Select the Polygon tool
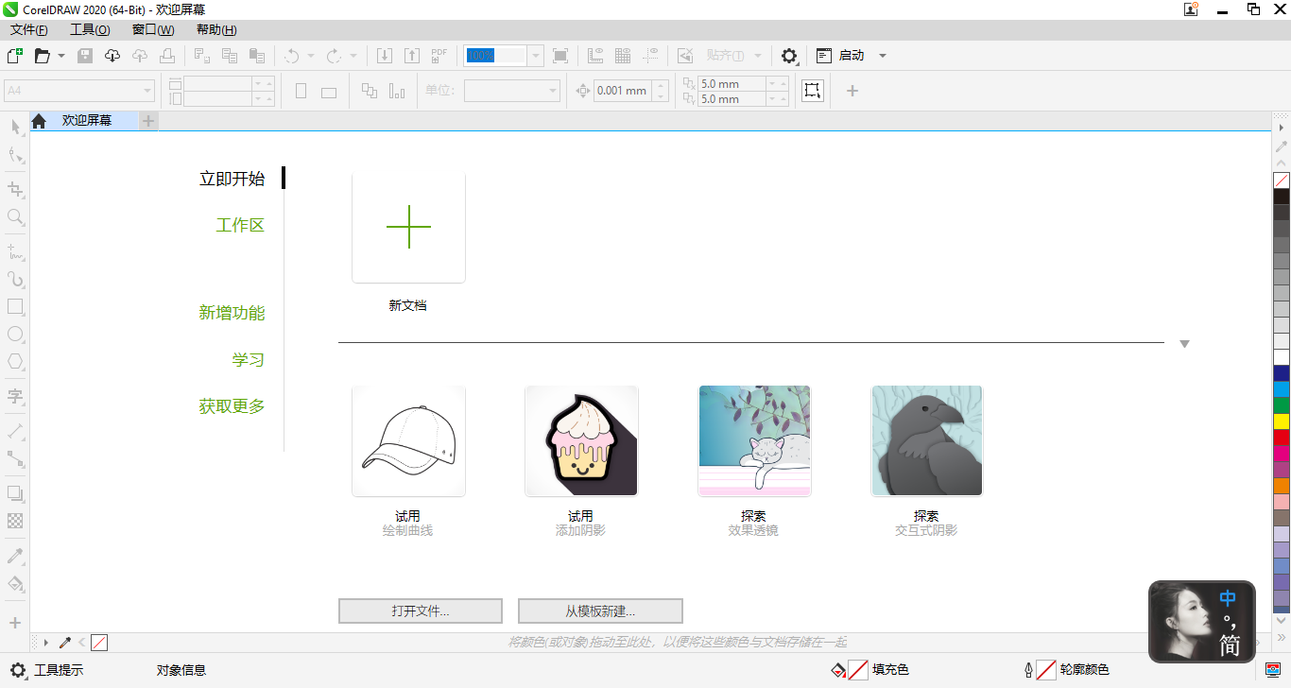1291x688 pixels. point(15,362)
